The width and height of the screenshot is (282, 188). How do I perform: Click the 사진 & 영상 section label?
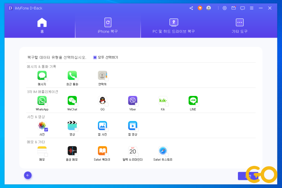(x=36, y=117)
